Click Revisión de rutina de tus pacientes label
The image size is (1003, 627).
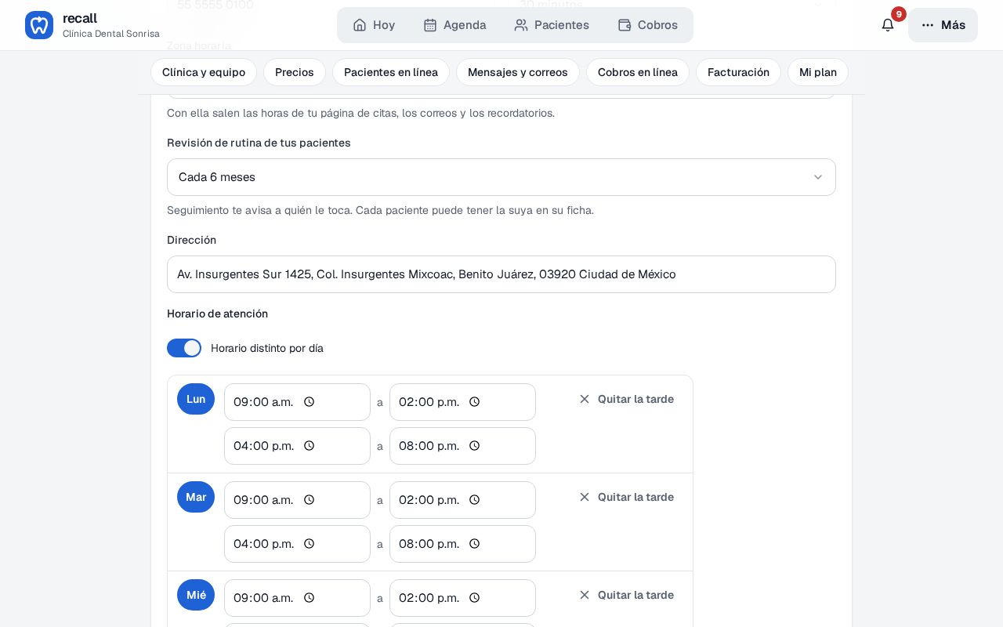point(259,143)
